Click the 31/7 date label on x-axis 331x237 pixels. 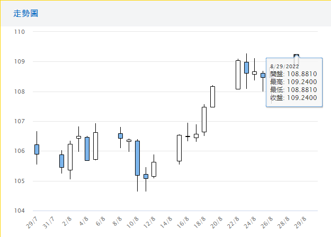(x=48, y=220)
